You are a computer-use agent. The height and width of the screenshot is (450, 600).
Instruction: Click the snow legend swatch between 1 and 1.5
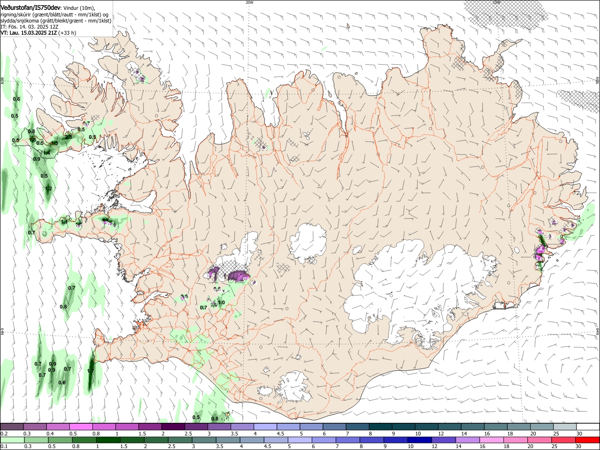(x=127, y=427)
